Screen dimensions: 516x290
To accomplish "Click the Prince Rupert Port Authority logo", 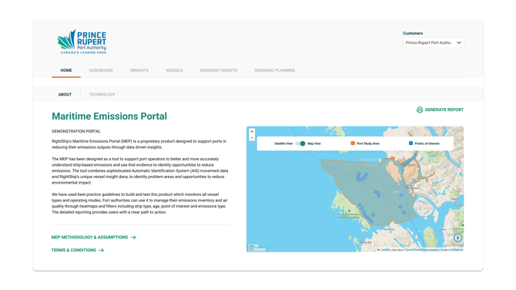I will 82,42.
